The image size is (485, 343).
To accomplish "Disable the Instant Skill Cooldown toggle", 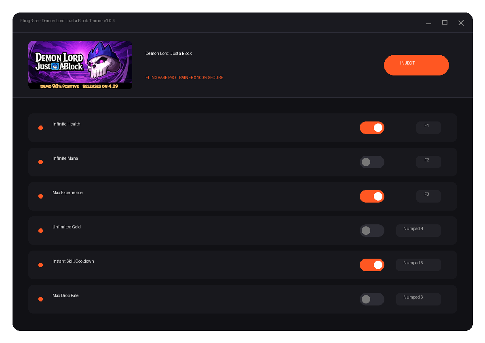I will [x=372, y=265].
